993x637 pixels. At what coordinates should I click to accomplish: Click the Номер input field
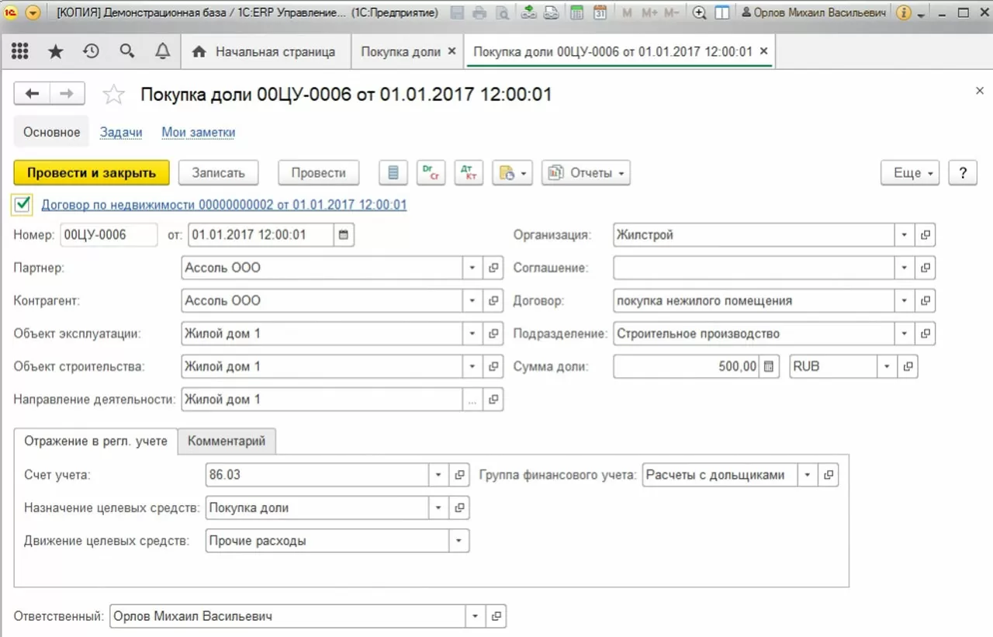109,235
